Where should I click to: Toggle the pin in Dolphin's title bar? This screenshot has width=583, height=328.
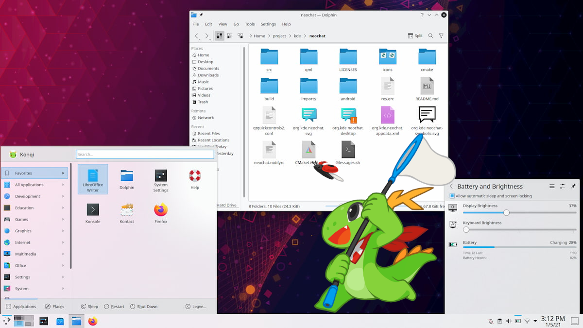tap(201, 15)
